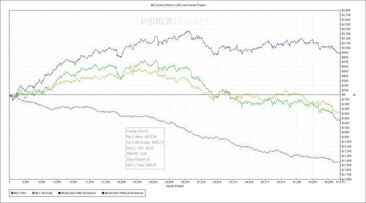Click the 25,243 x-axis tick label
366x203 pixels.
(x=185, y=182)
